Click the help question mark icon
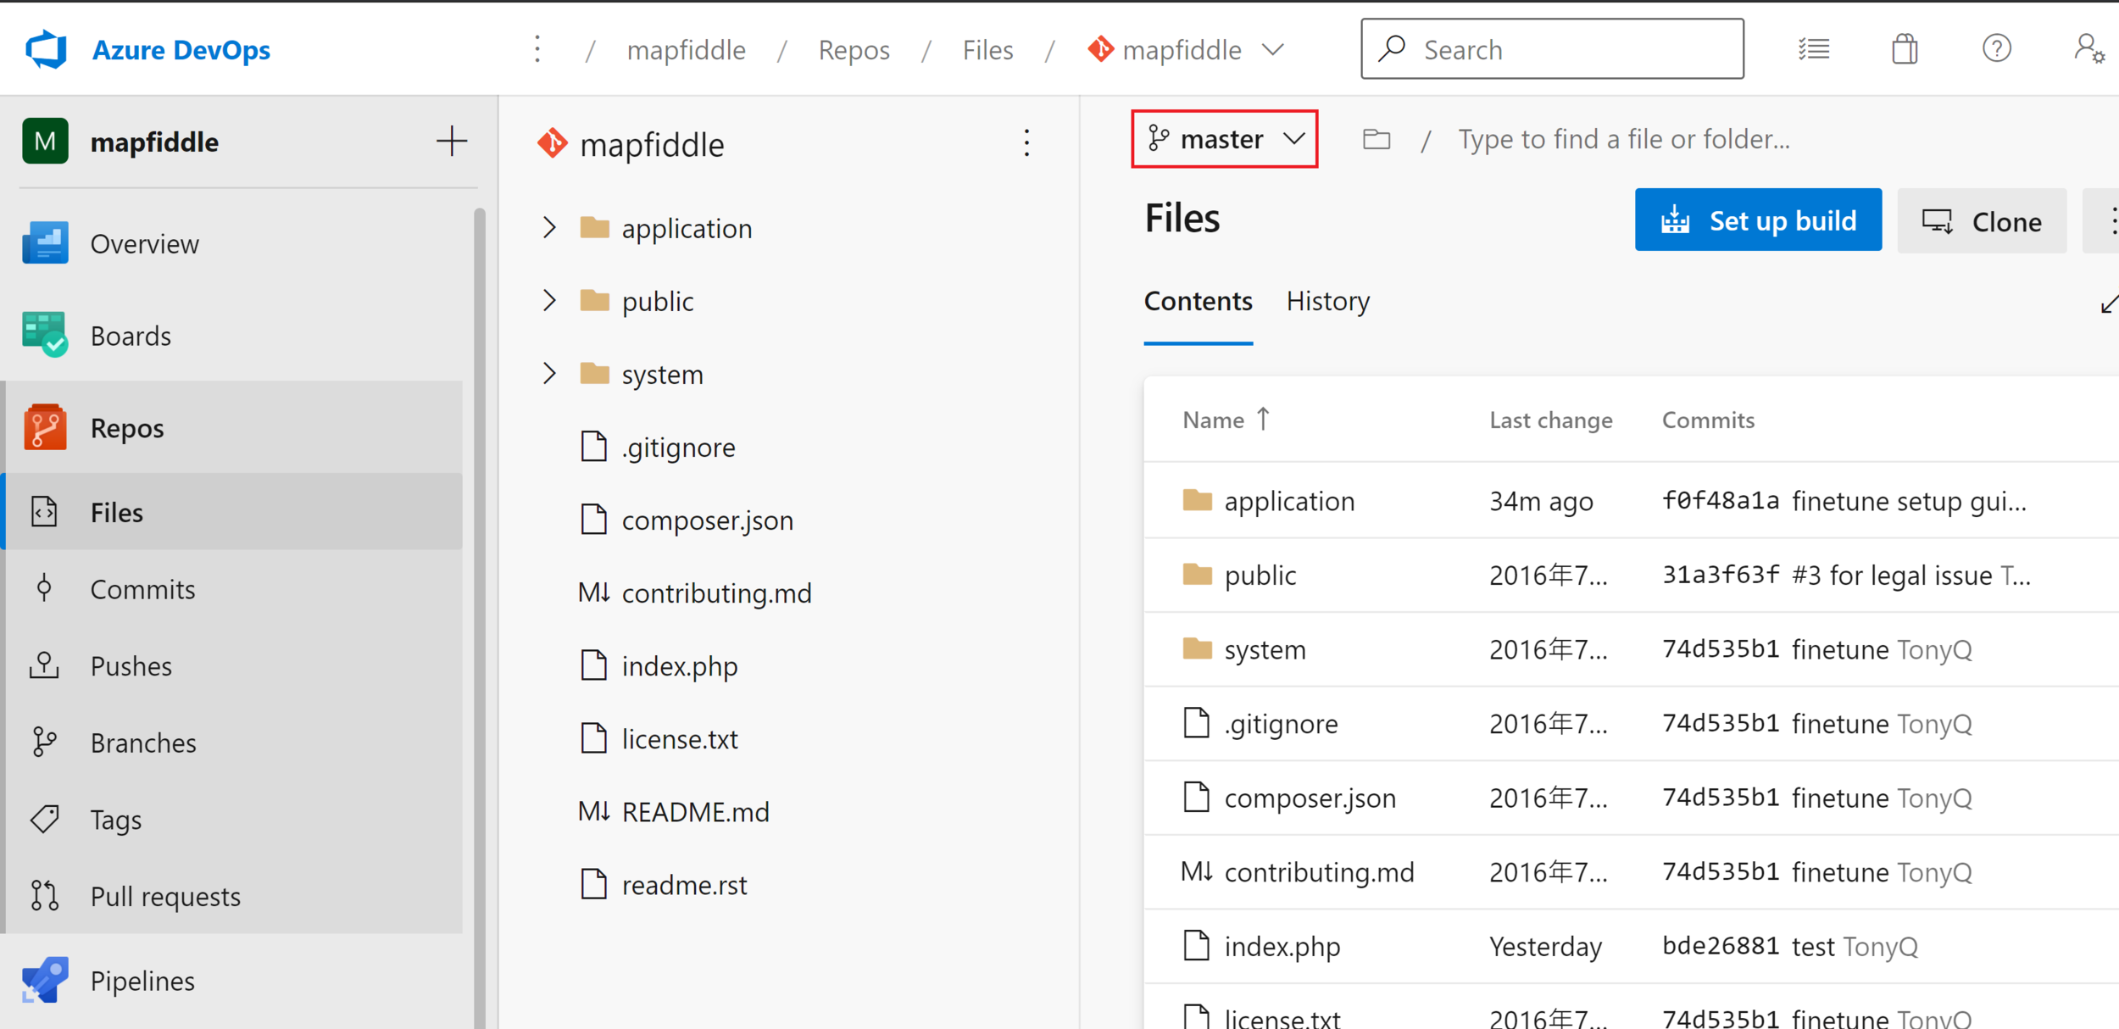This screenshot has width=2119, height=1029. 1996,49
